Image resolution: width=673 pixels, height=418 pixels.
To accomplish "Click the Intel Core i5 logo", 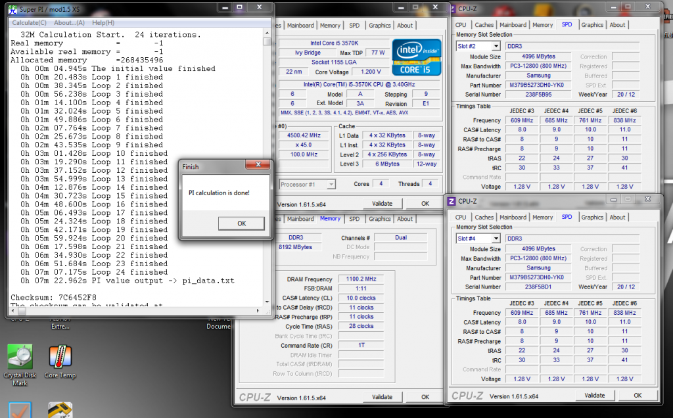I will 416,58.
